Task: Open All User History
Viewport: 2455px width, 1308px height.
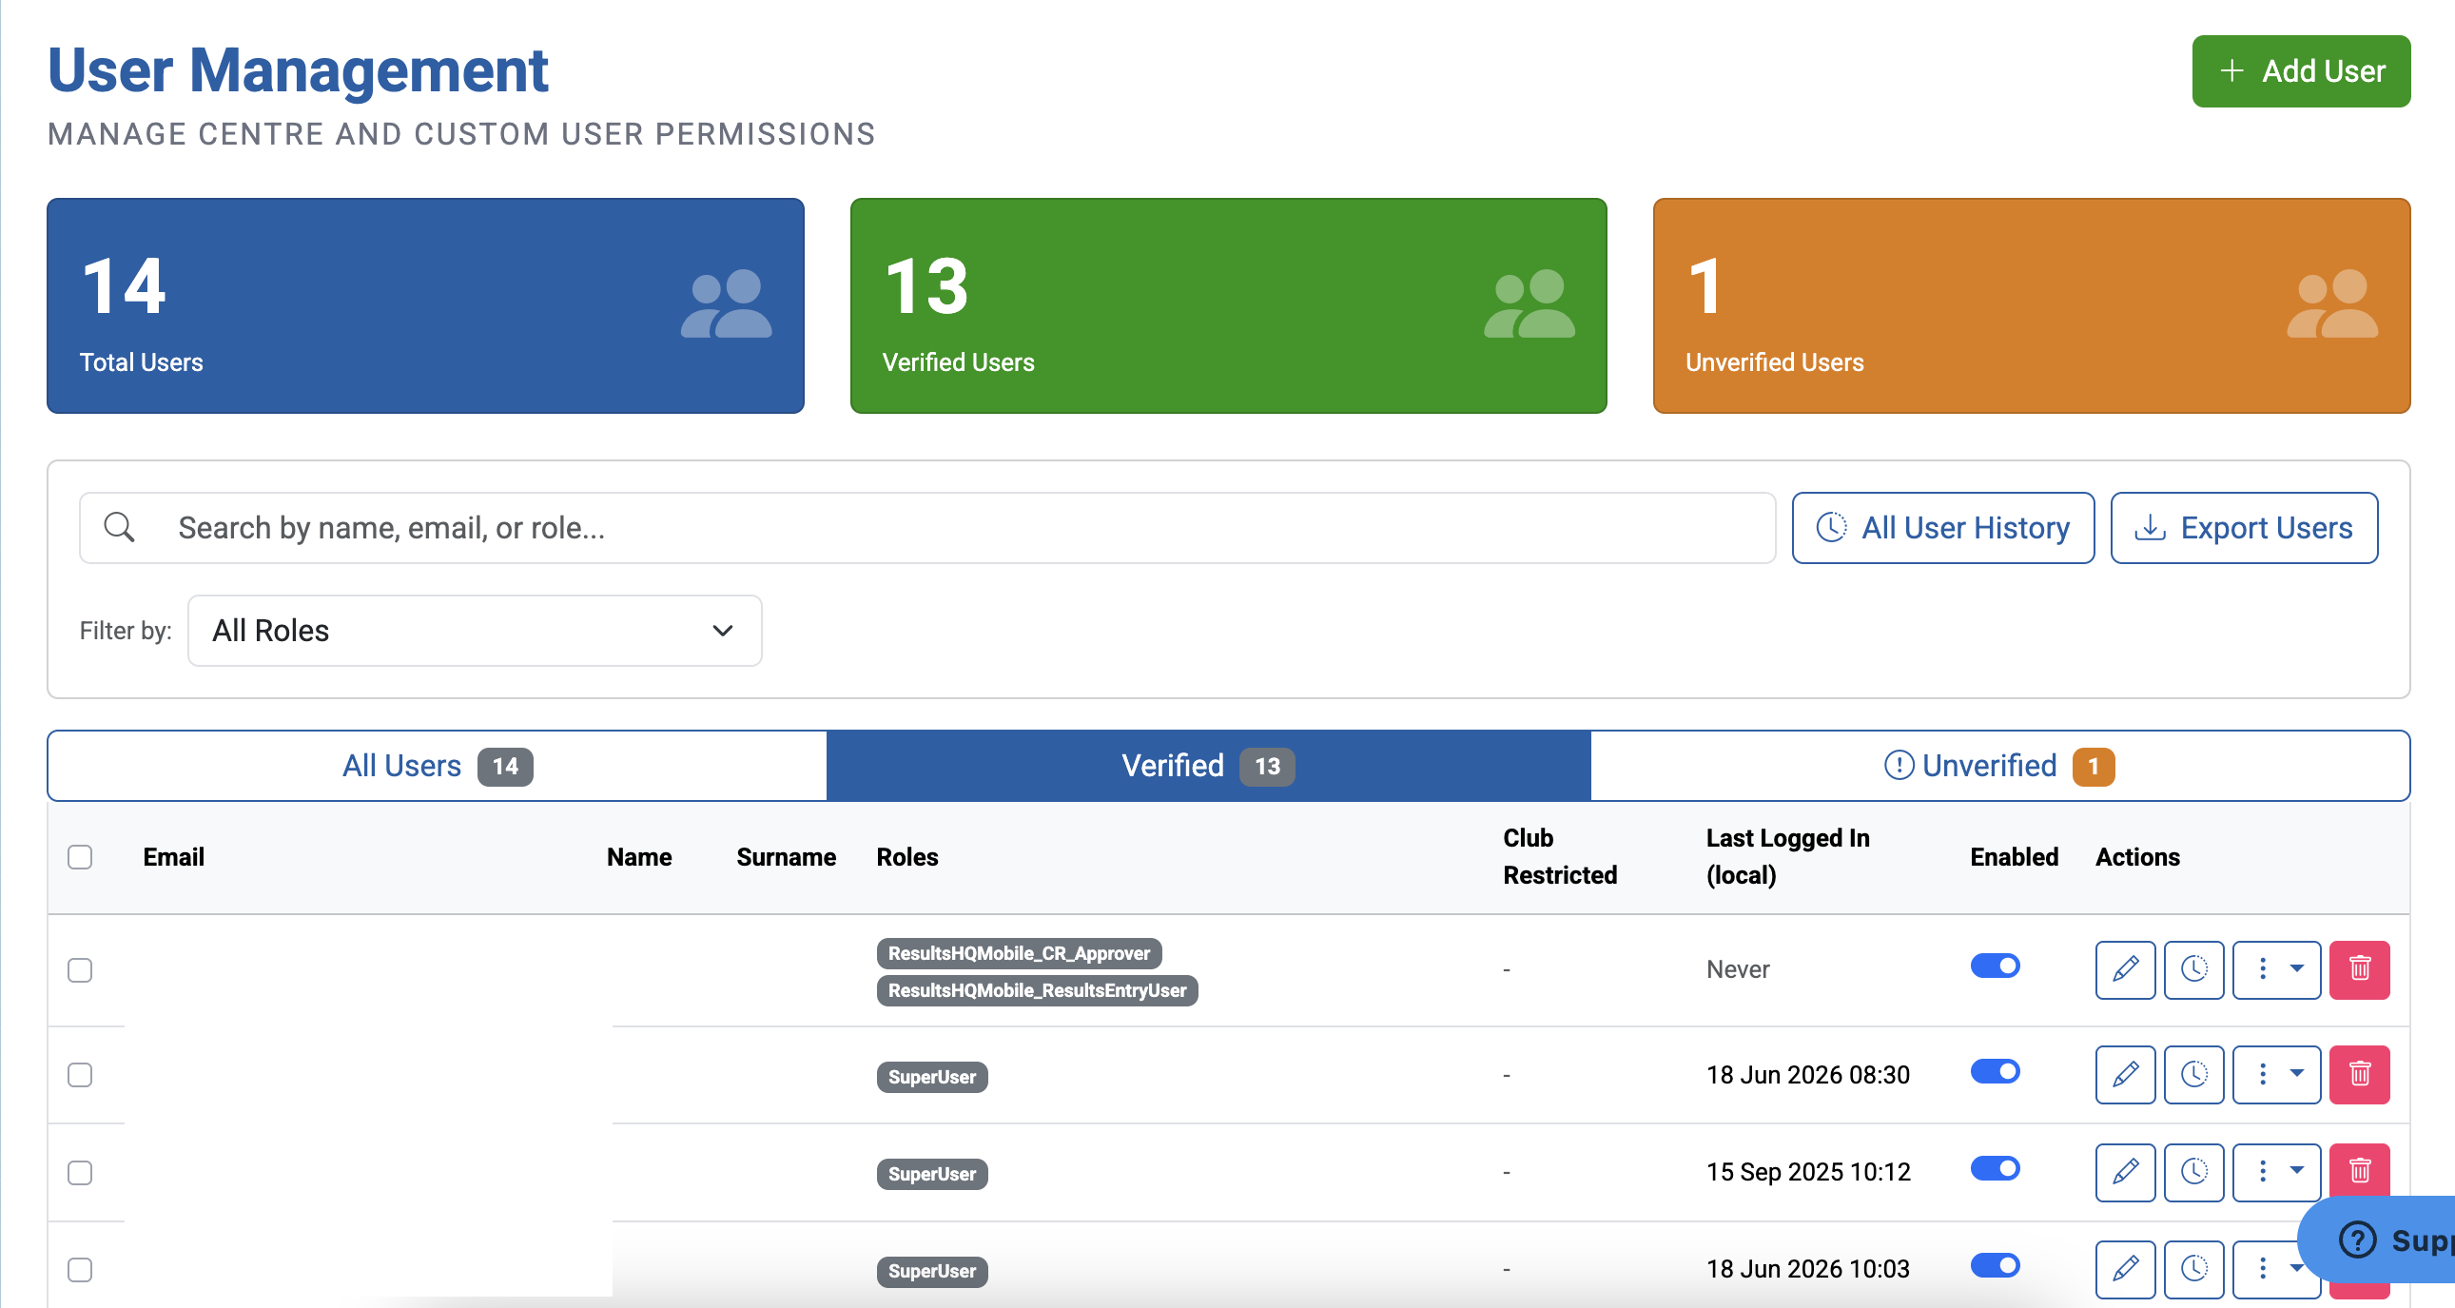Action: coord(1942,528)
